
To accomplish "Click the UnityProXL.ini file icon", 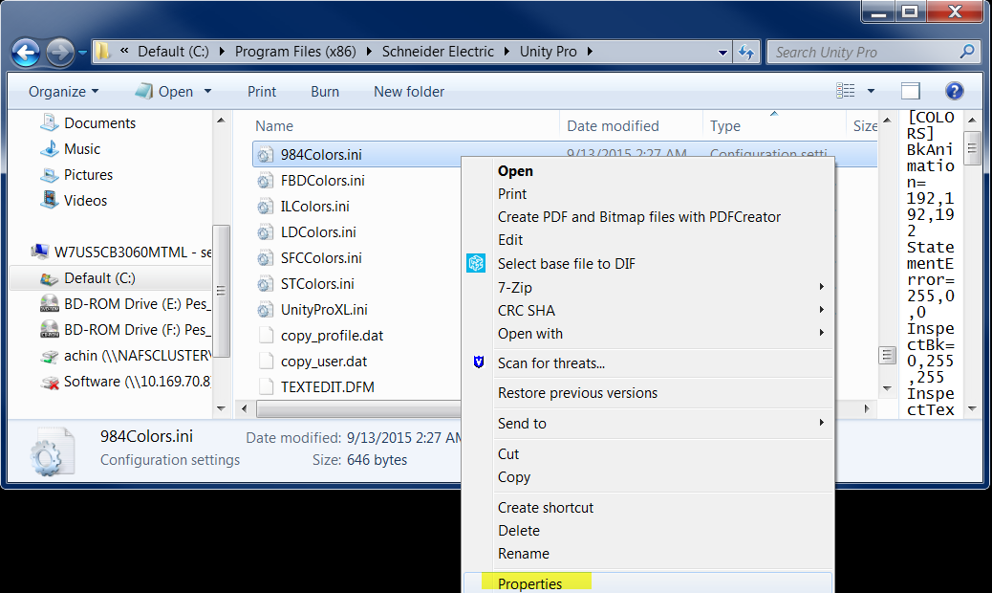I will pos(265,310).
